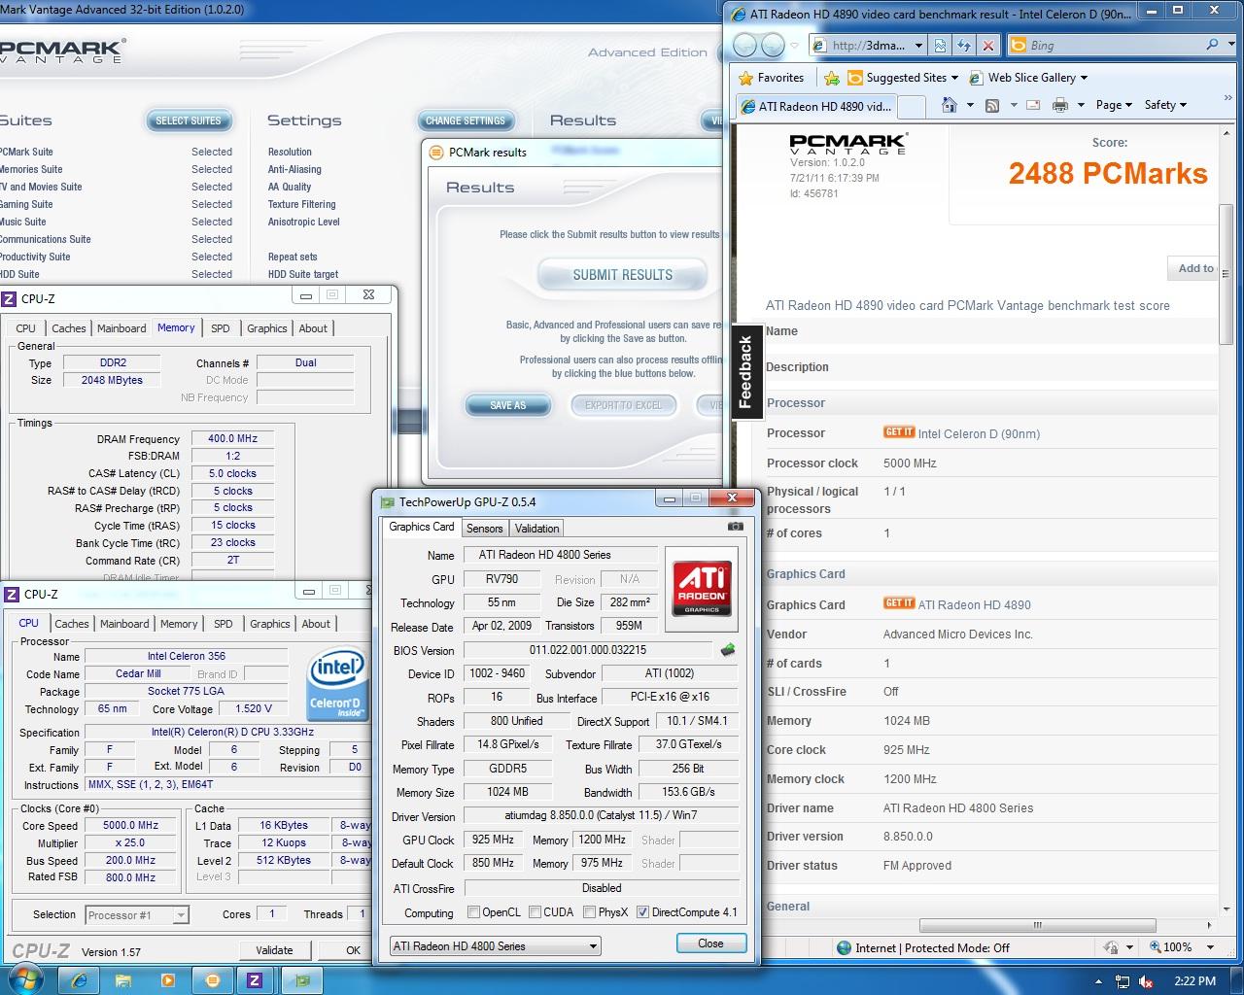
Task: Switch to Sensors tab in GPU-Z
Action: 484,529
